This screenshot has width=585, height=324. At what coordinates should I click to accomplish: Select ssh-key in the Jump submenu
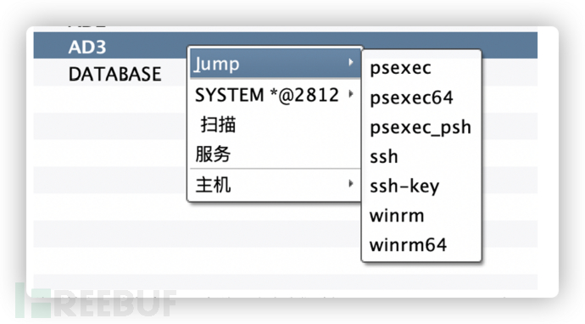click(421, 186)
